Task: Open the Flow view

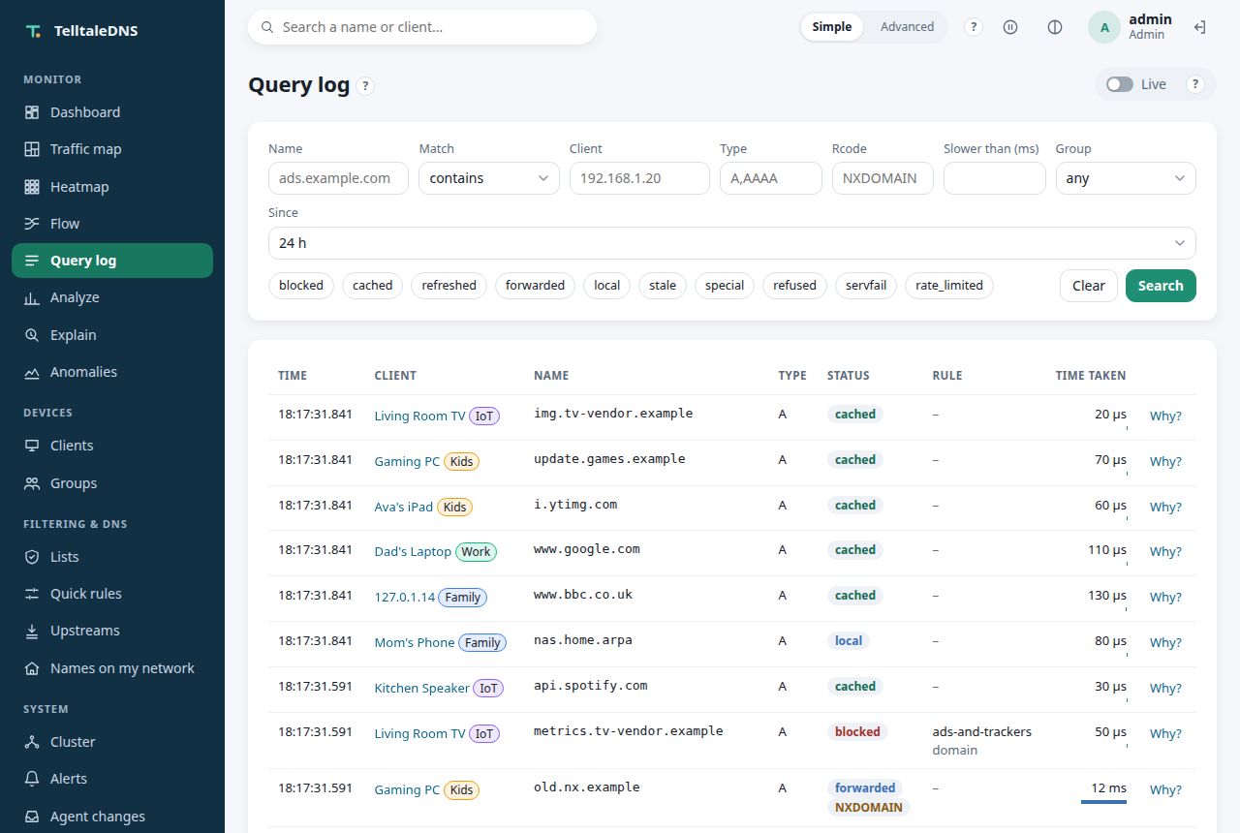Action: [x=112, y=224]
